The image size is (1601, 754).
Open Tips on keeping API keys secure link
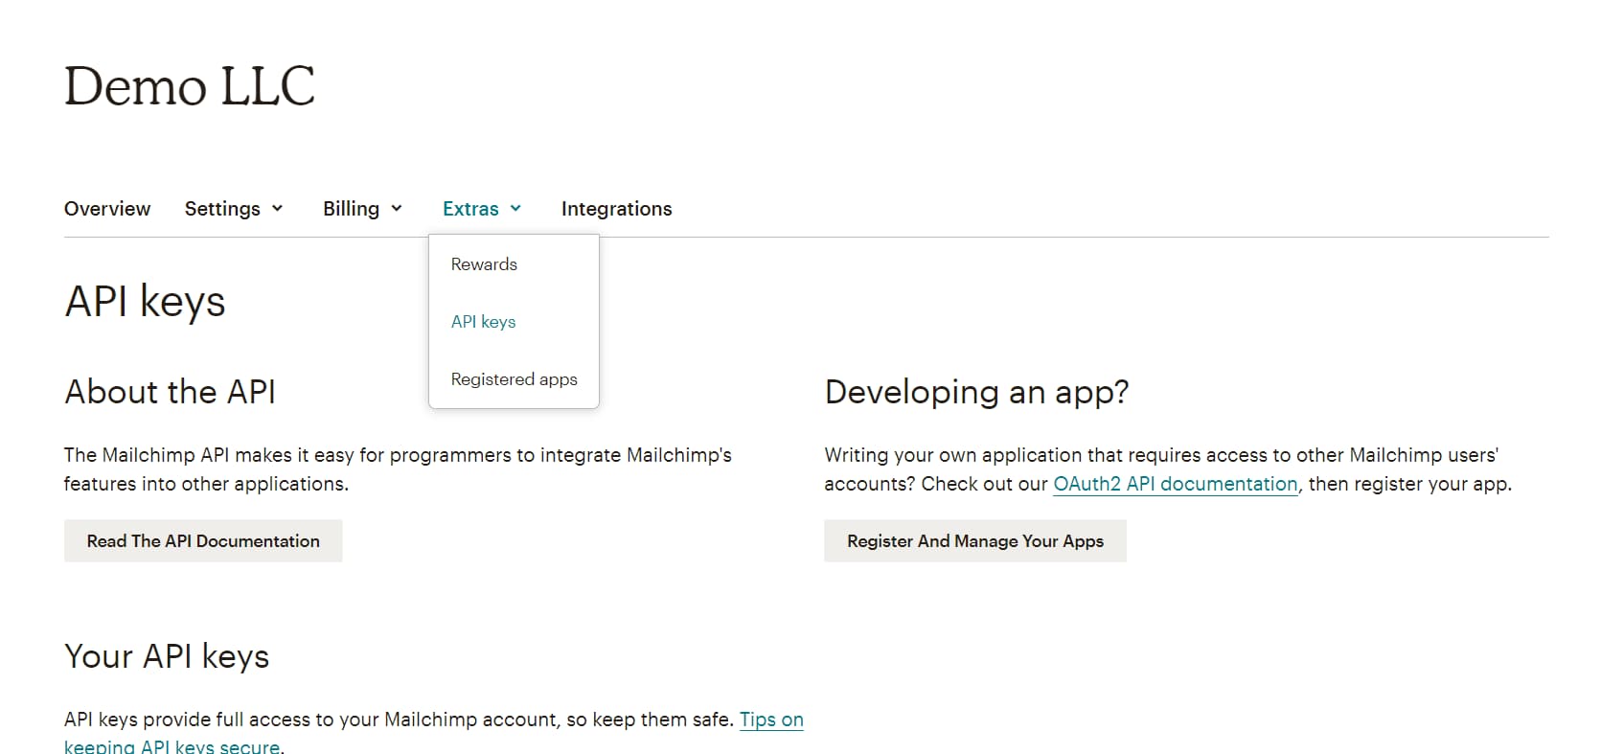[x=771, y=720]
